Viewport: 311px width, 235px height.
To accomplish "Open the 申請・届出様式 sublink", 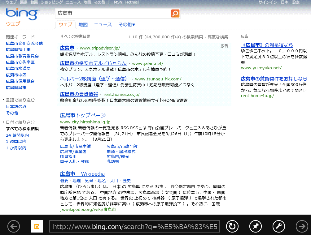I will point(121,152).
